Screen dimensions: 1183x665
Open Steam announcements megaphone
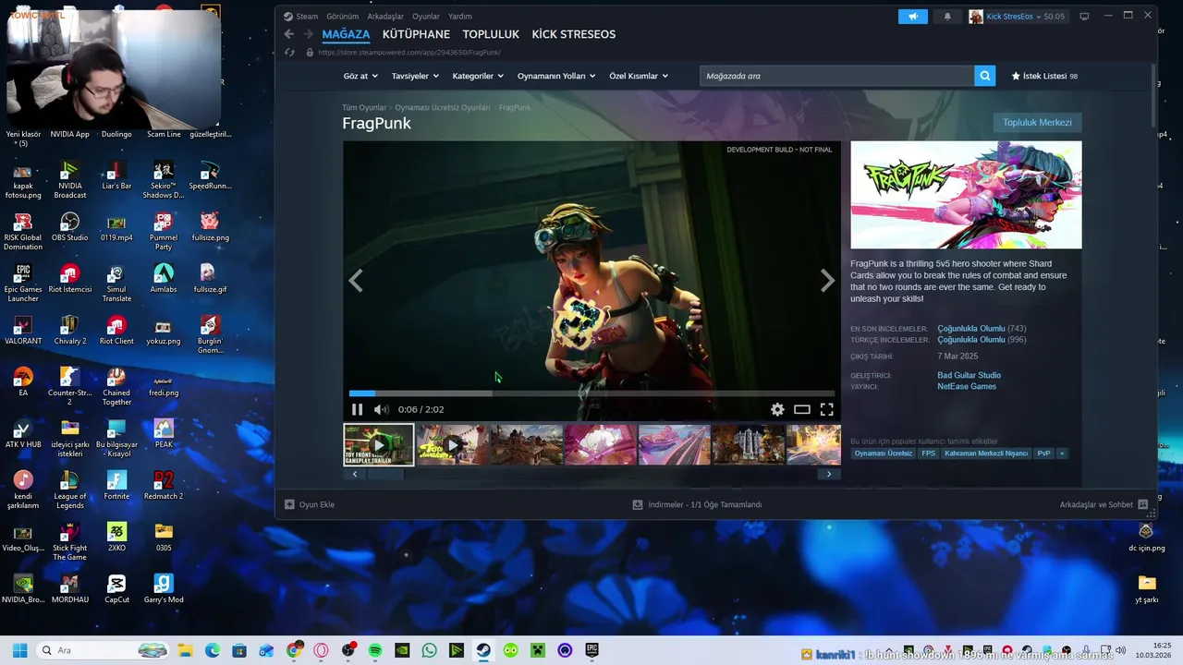(912, 16)
